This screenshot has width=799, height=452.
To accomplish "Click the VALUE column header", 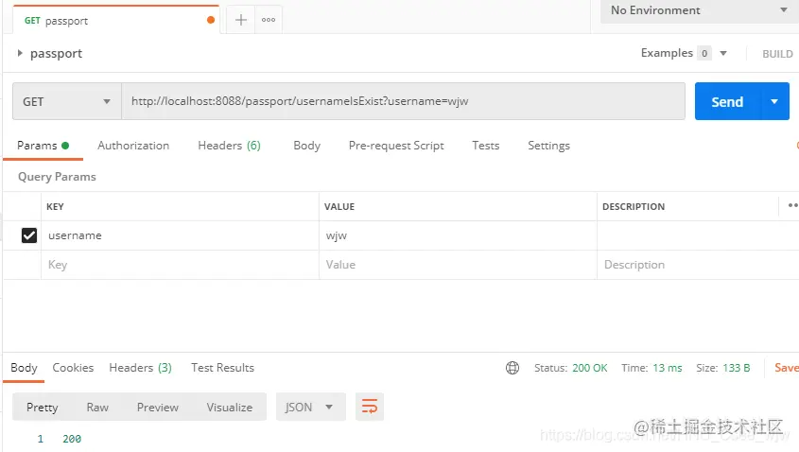I will tap(339, 206).
